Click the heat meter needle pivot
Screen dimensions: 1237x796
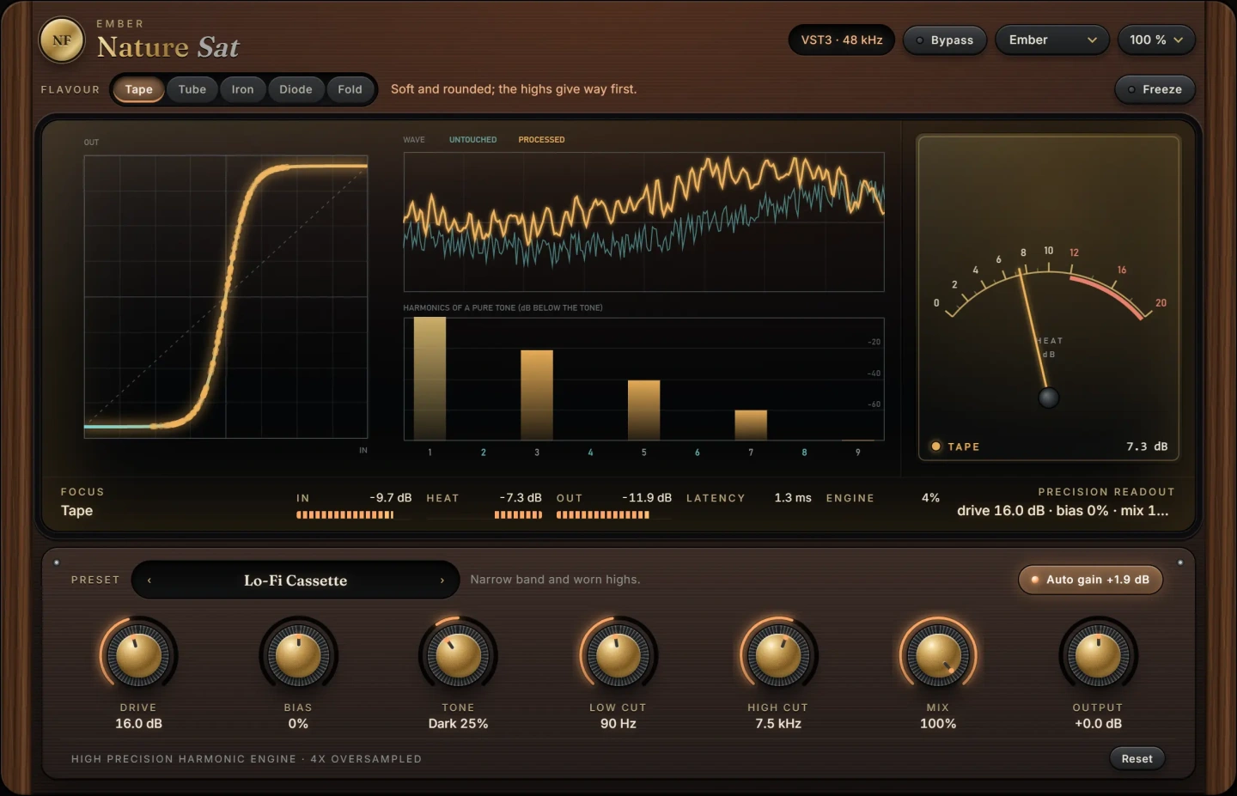[1048, 398]
